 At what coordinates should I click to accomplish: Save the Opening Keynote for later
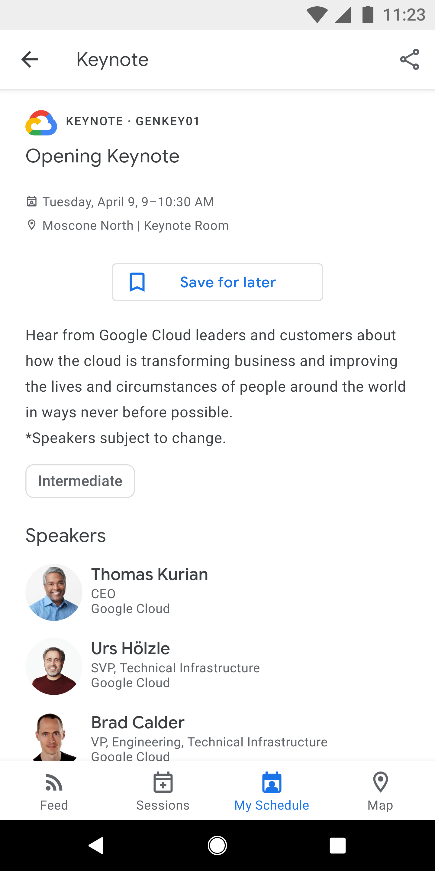point(217,282)
